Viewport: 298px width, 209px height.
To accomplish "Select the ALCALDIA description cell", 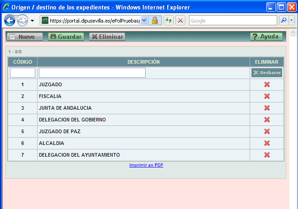I will point(143,144).
